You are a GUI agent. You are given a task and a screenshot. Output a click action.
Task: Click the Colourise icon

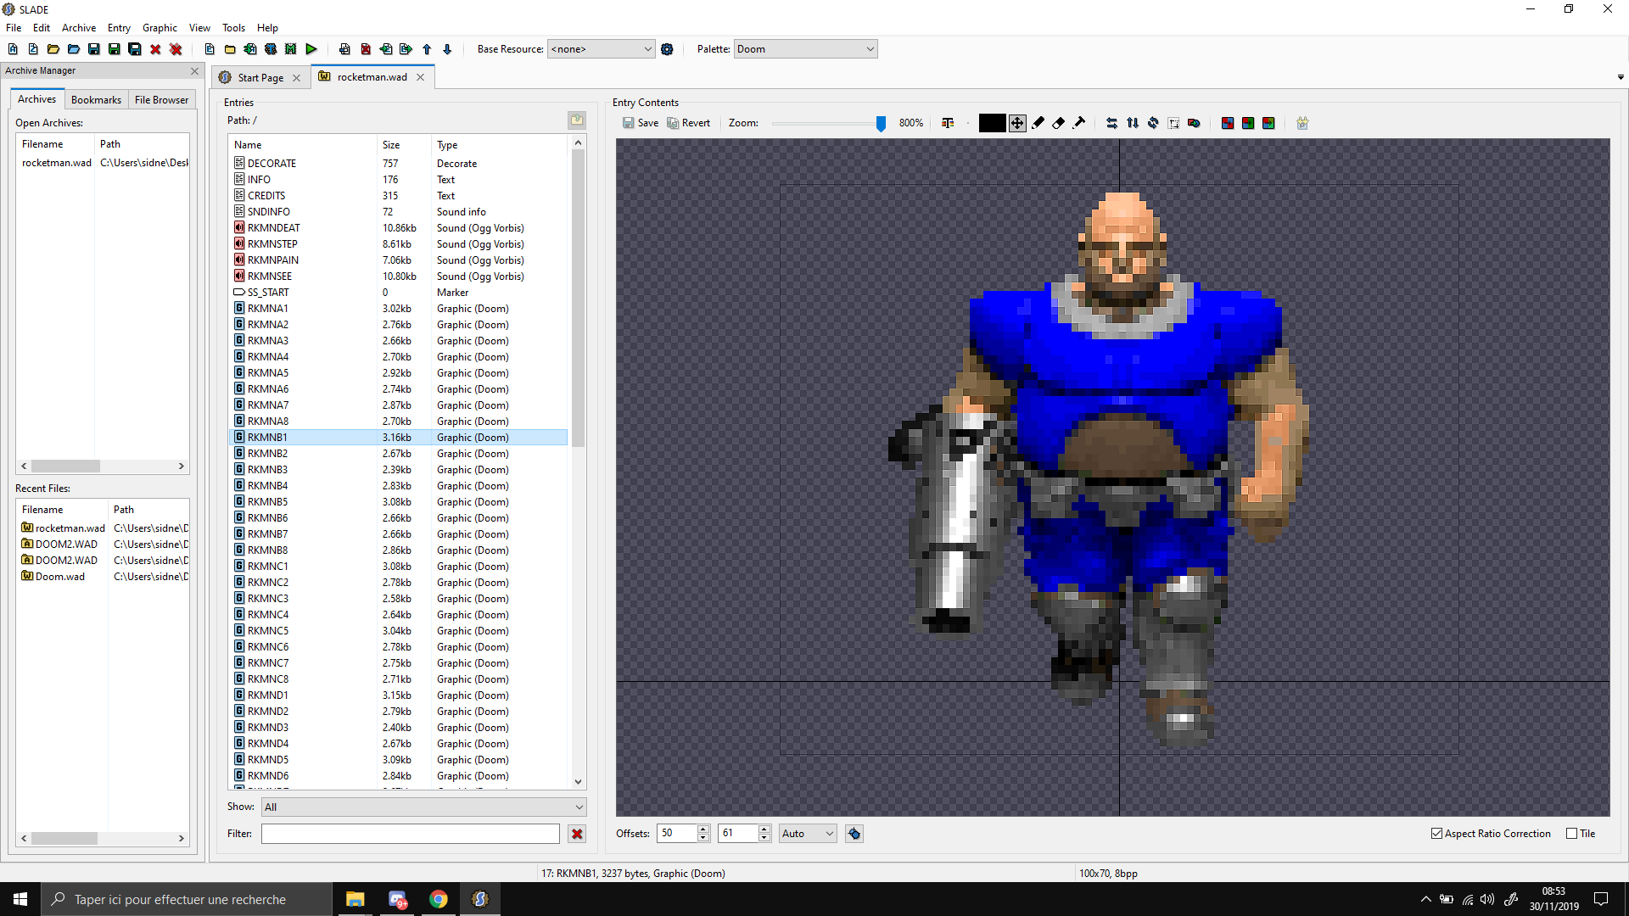coord(1248,123)
